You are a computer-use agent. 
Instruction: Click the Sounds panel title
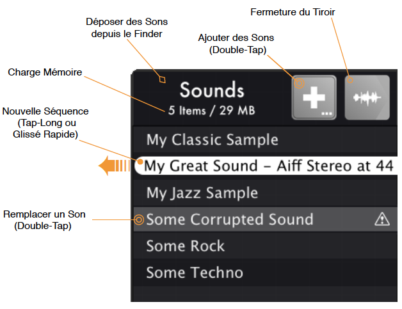pyautogui.click(x=212, y=90)
